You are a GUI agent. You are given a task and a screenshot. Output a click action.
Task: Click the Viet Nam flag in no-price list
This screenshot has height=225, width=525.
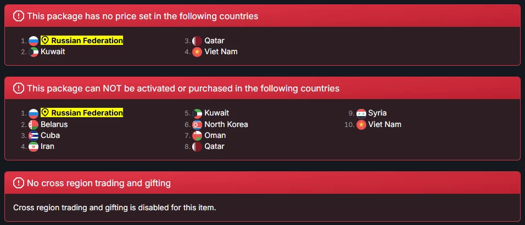(197, 52)
